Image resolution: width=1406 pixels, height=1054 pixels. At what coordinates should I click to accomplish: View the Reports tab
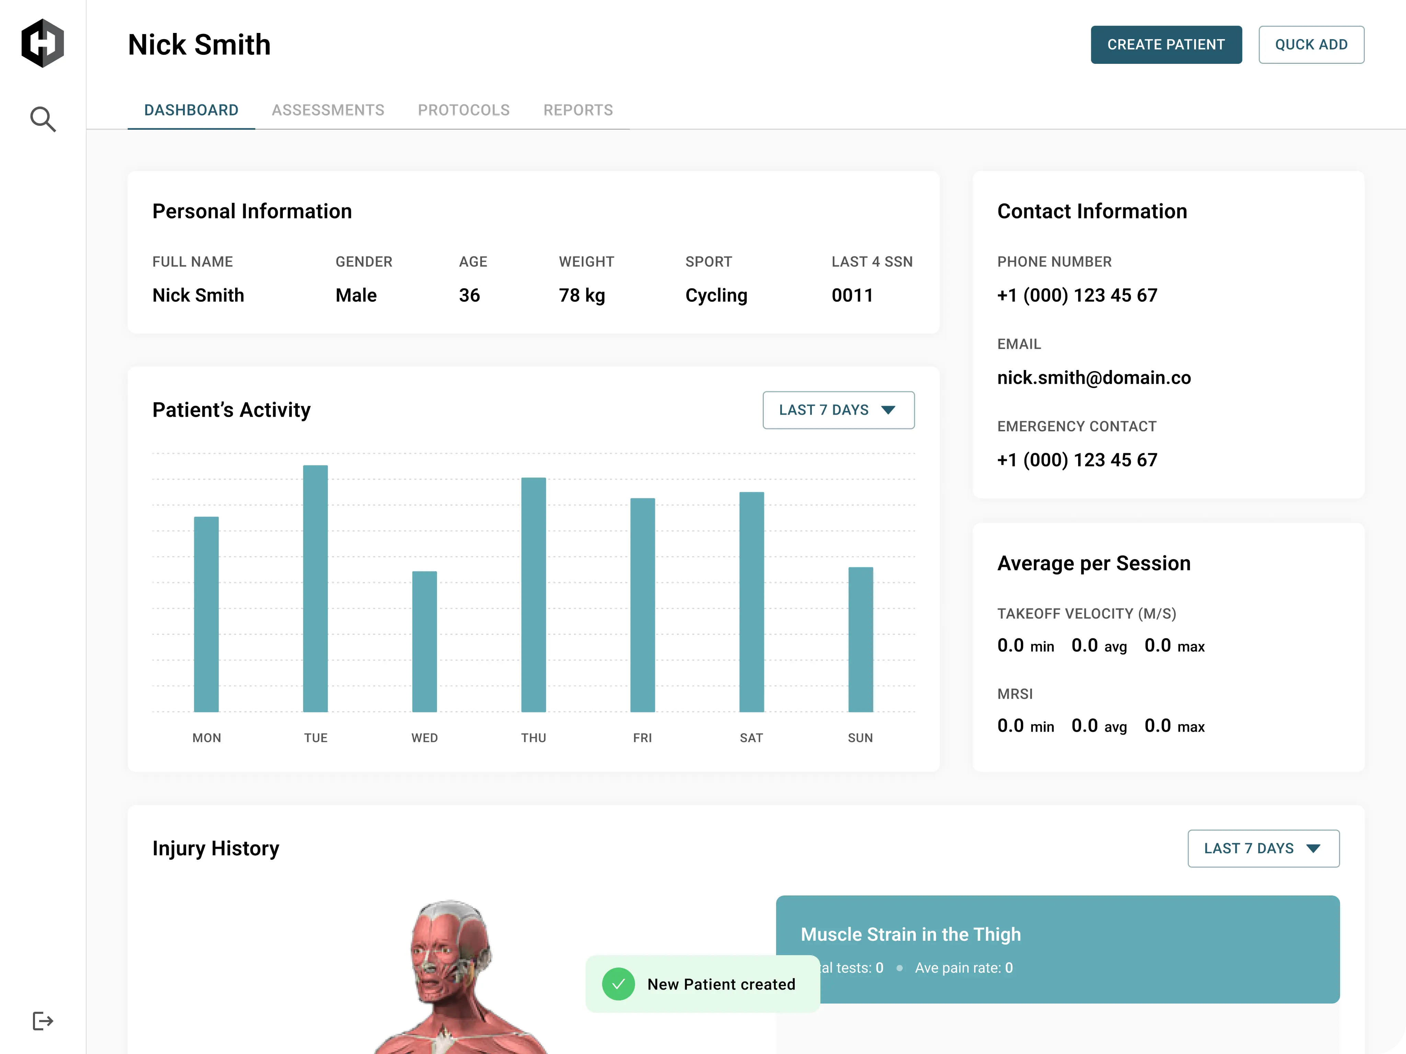point(578,109)
